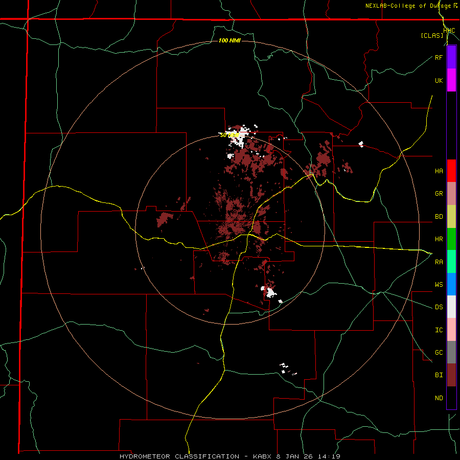Click the 'NEXLAB-College of DuPage' credit text
The width and height of the screenshot is (460, 460).
click(408, 6)
